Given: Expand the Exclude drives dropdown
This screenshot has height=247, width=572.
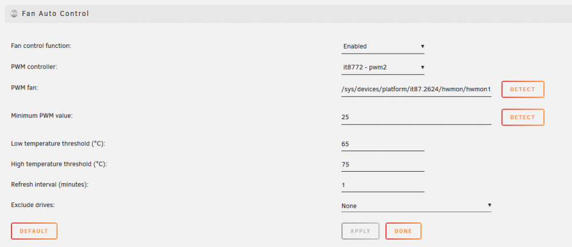Looking at the screenshot, I should pyautogui.click(x=416, y=206).
